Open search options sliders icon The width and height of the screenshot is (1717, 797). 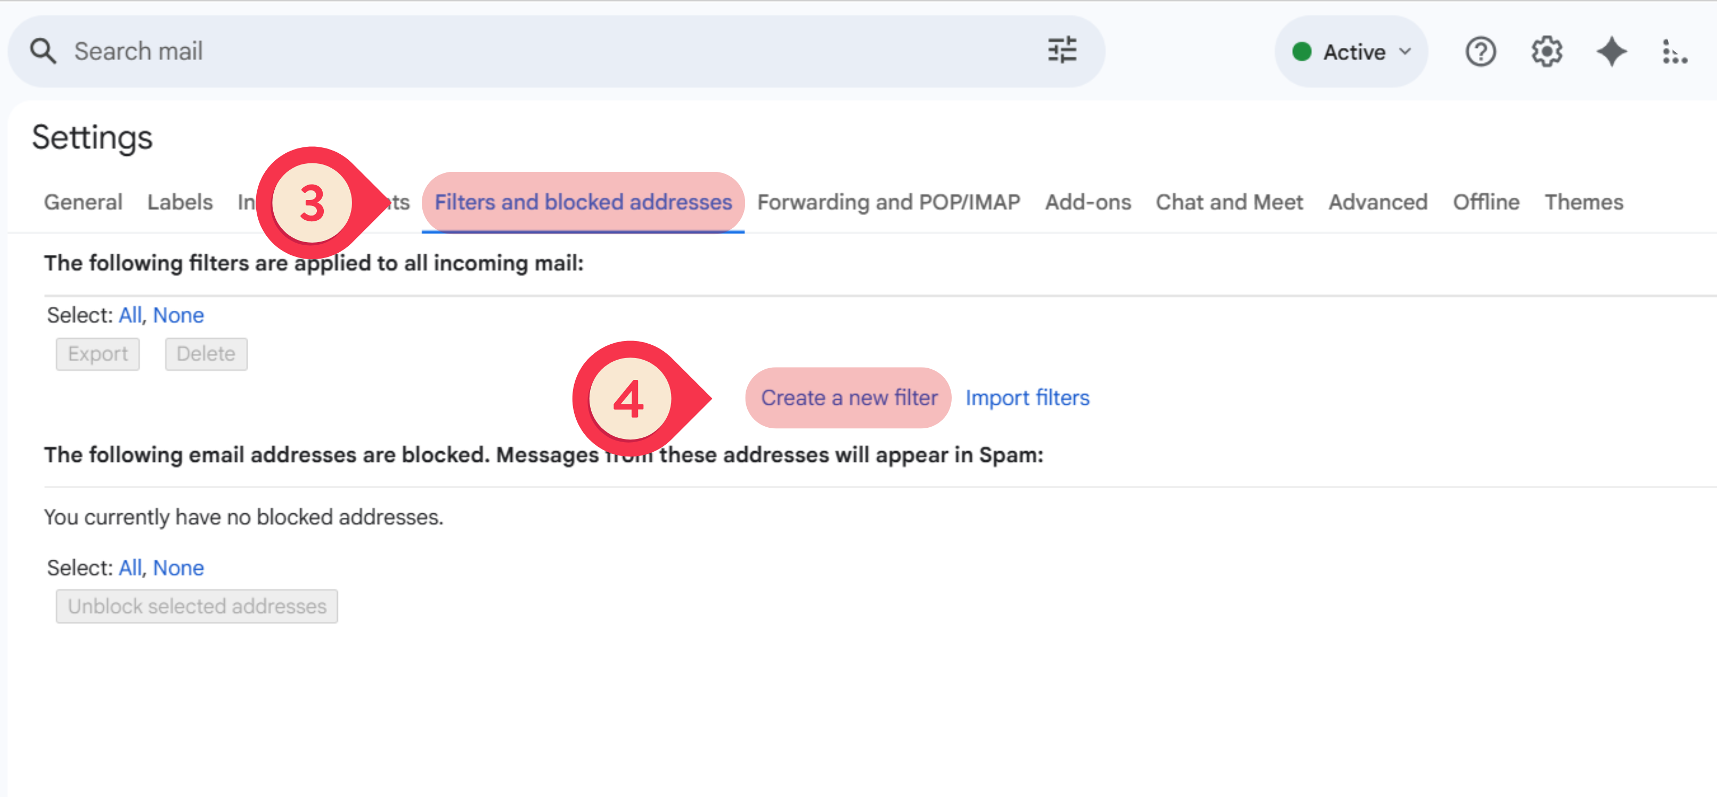click(x=1062, y=51)
